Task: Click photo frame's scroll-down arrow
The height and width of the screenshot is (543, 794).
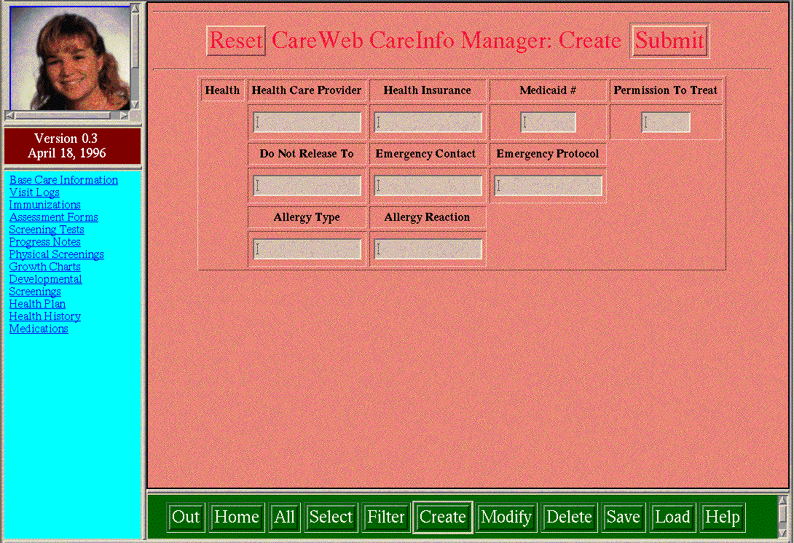Action: (135, 105)
